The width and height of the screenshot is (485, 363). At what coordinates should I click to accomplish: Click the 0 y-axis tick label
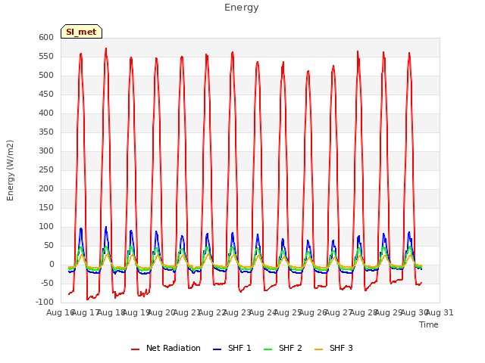pyautogui.click(x=52, y=265)
